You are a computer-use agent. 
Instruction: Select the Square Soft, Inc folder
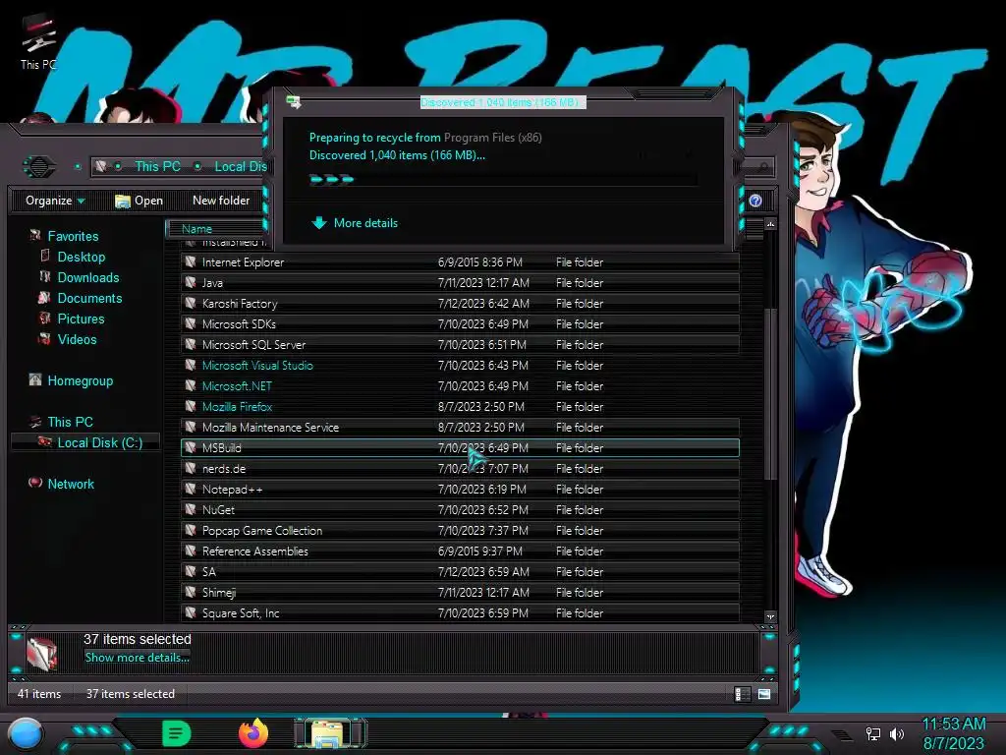[x=460, y=612]
